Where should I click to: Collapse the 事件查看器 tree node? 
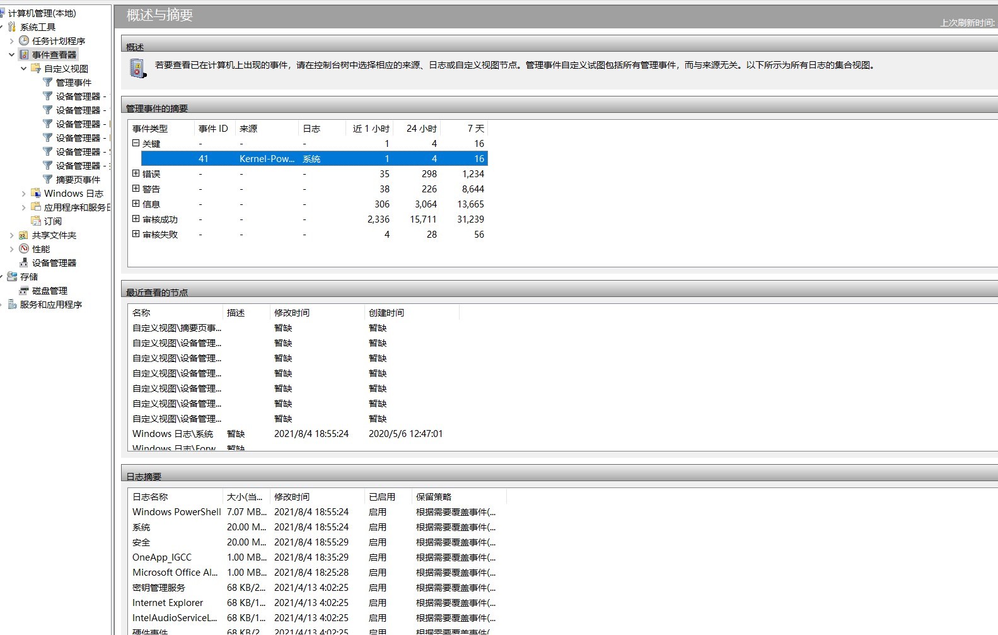pyautogui.click(x=11, y=55)
